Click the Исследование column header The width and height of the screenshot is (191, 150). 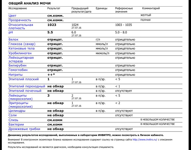18,8
